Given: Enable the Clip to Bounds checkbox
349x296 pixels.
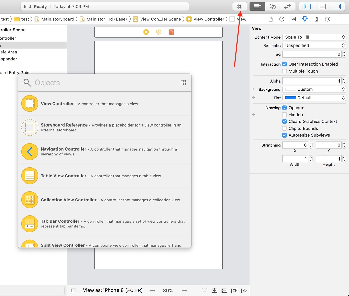Looking at the screenshot, I should tap(284, 128).
